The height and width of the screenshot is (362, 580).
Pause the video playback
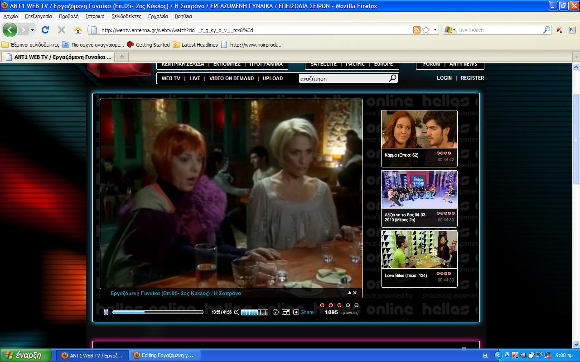(x=106, y=312)
